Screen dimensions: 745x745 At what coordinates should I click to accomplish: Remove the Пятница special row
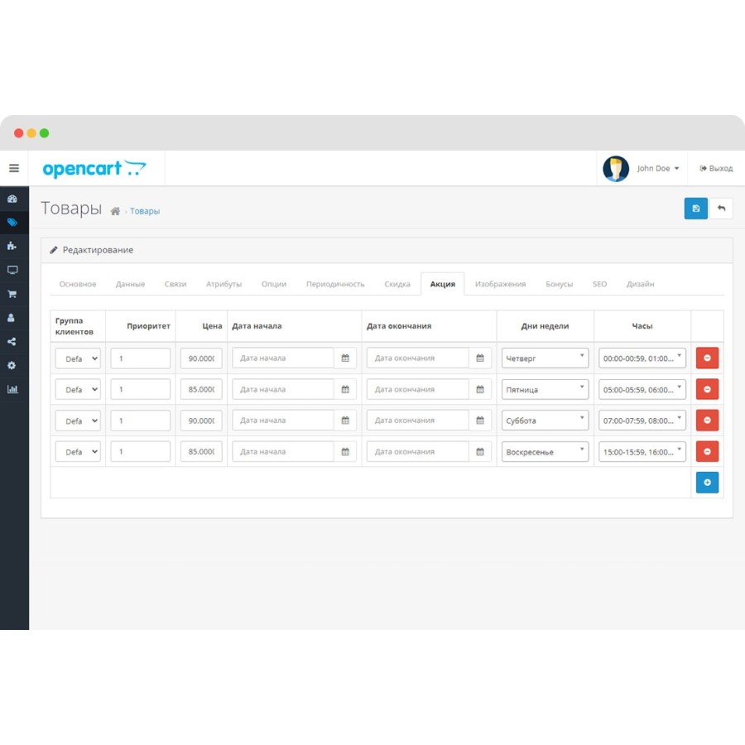point(707,389)
